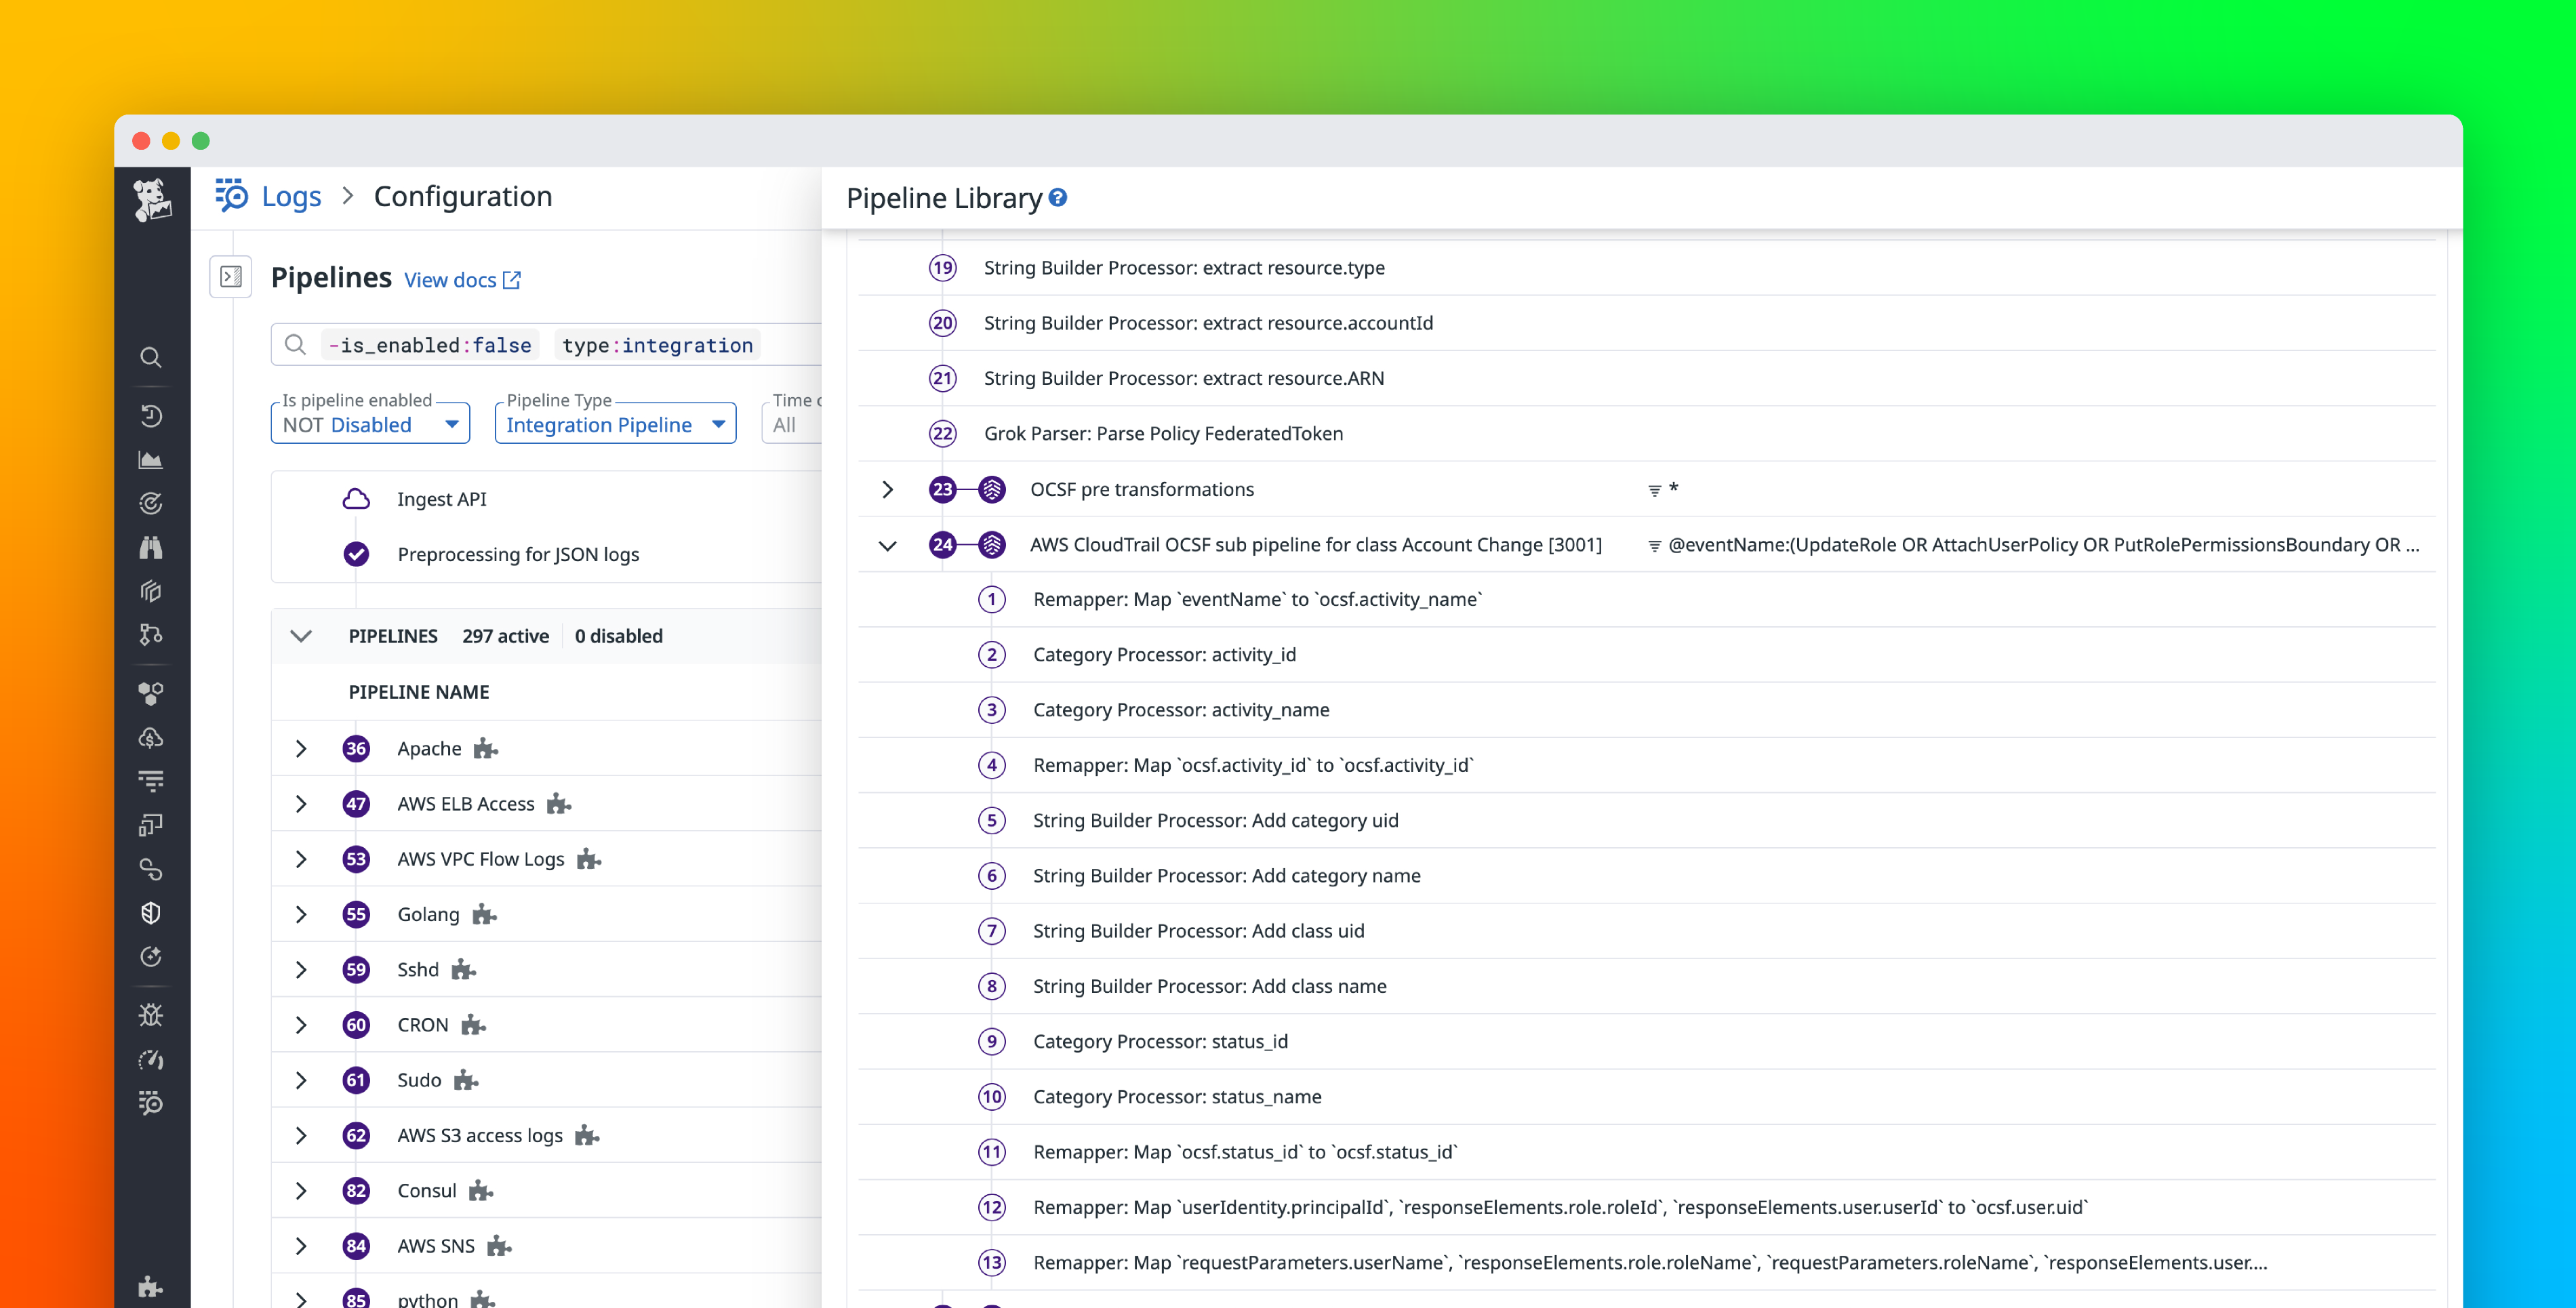
Task: Open the Pipeline Library help icon
Action: point(1058,197)
